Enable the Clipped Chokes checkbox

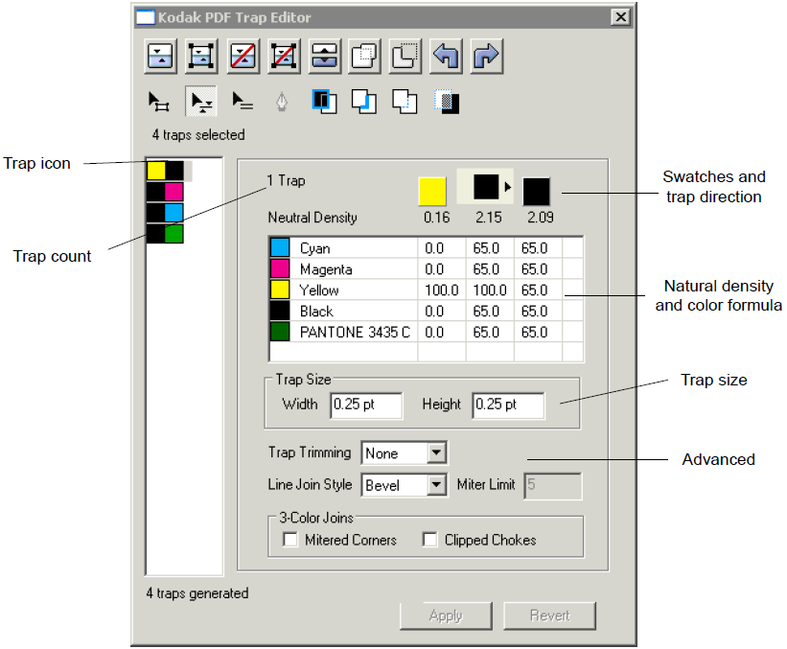click(x=430, y=541)
